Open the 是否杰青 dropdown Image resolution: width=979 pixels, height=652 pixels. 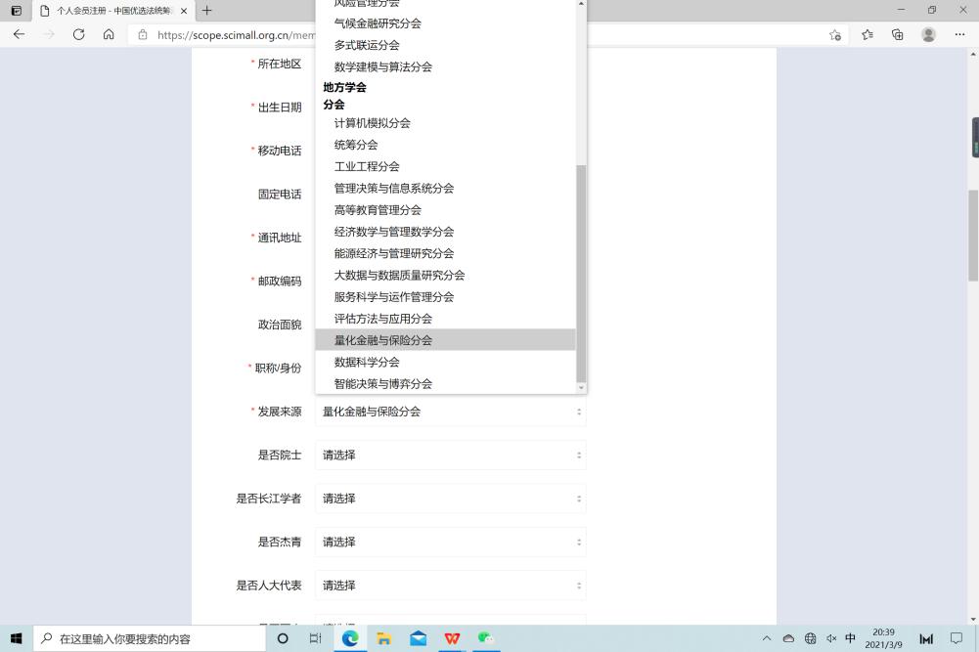(x=450, y=542)
